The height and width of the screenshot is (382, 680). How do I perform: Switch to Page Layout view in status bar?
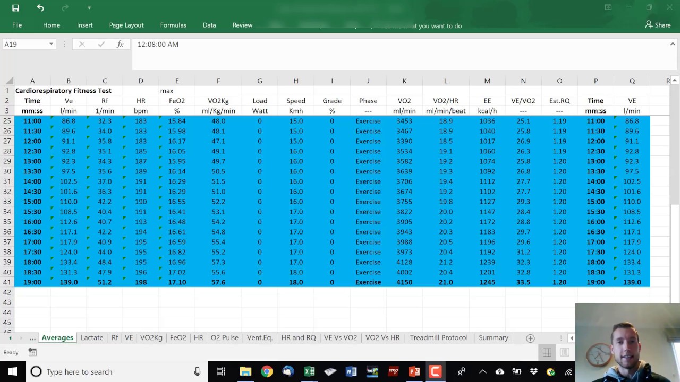point(565,352)
